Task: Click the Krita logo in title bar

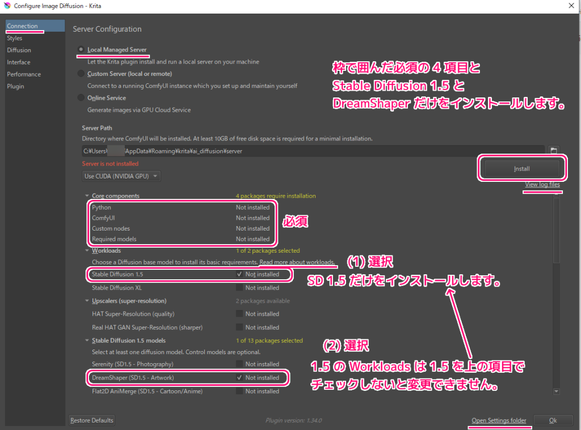Action: tap(7, 6)
